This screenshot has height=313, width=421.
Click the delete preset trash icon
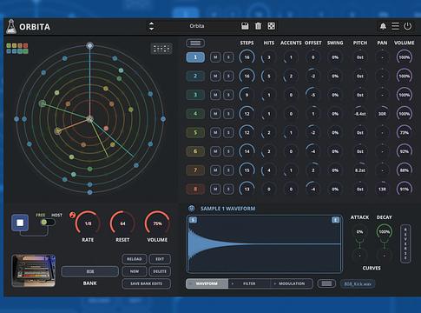[258, 26]
